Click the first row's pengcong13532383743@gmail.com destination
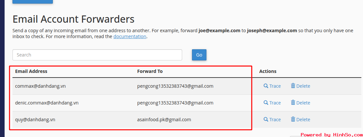363x137 pixels. [x=175, y=86]
